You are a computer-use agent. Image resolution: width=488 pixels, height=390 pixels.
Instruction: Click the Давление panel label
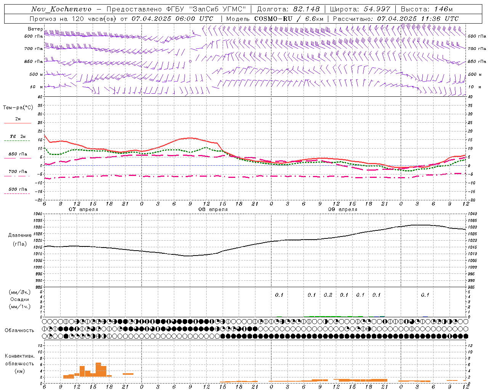point(20,235)
